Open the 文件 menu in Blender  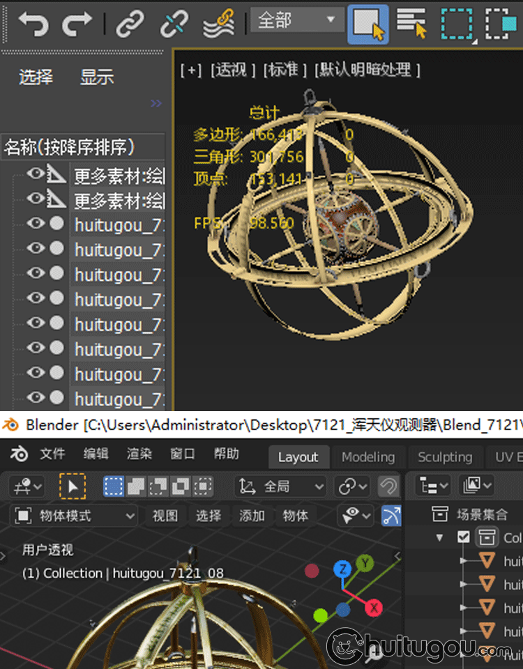pyautogui.click(x=52, y=454)
